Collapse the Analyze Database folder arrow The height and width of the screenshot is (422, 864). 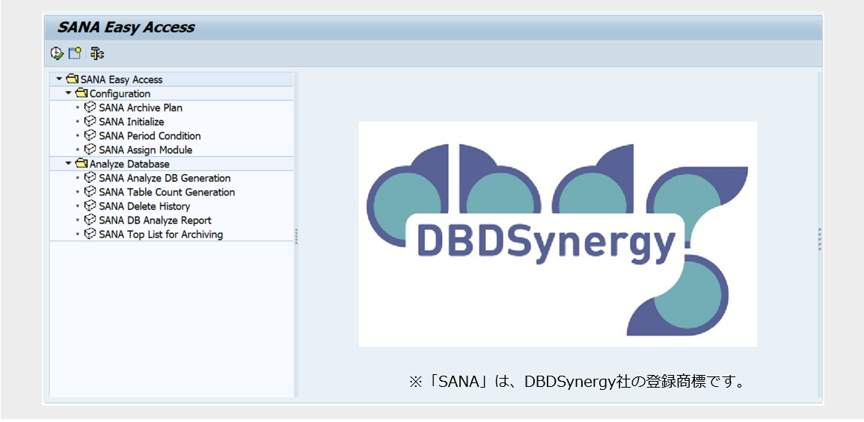click(x=68, y=164)
